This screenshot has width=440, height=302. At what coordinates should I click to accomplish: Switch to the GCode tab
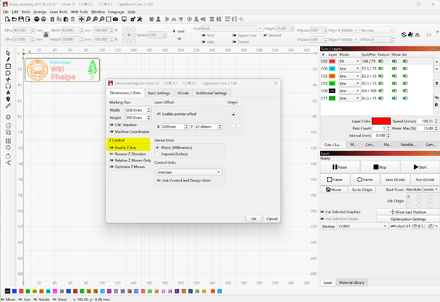tap(183, 93)
